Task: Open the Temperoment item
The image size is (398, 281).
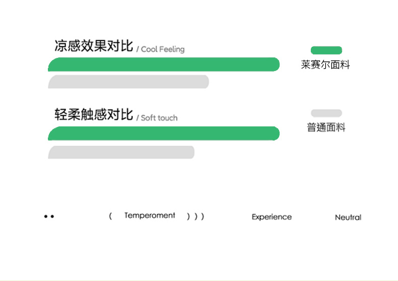Action: click(150, 216)
